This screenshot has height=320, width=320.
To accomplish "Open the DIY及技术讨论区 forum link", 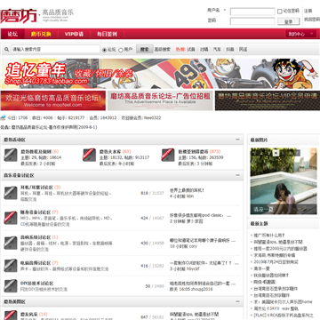I will pos(36,284).
